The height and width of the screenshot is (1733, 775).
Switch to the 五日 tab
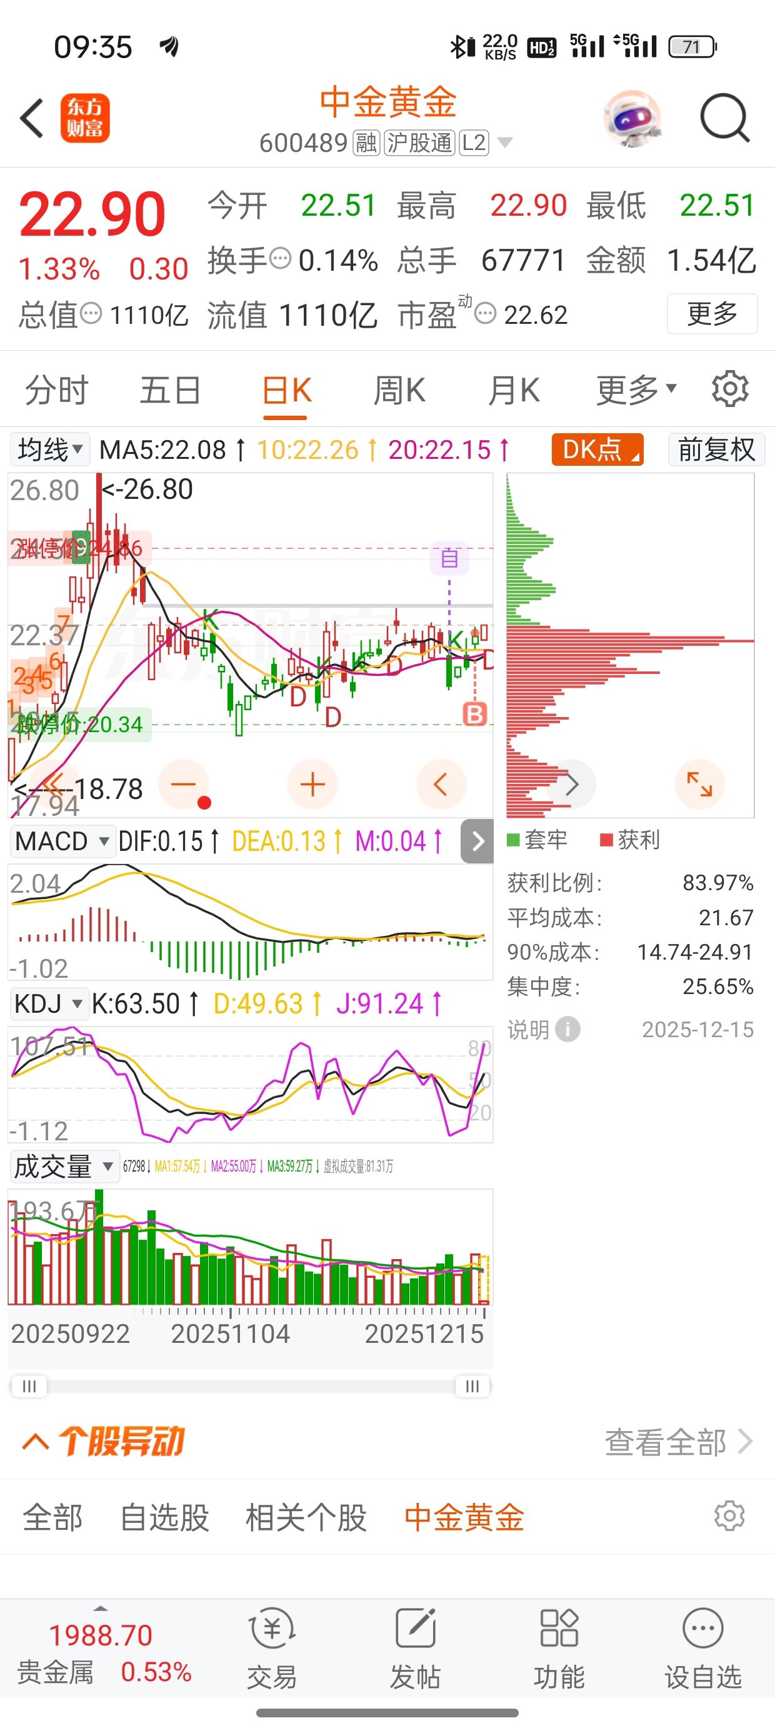(x=170, y=390)
